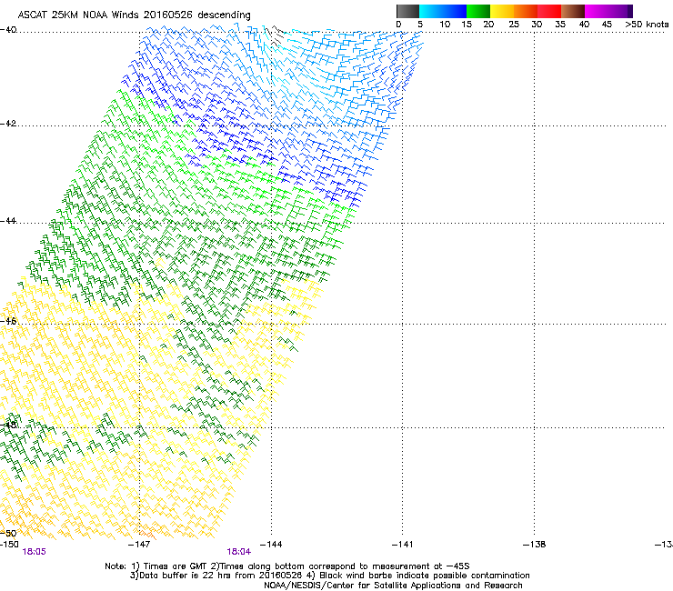673x591 pixels.
Task: Click the green 15-20 knots legend swatch
Action: [x=478, y=11]
